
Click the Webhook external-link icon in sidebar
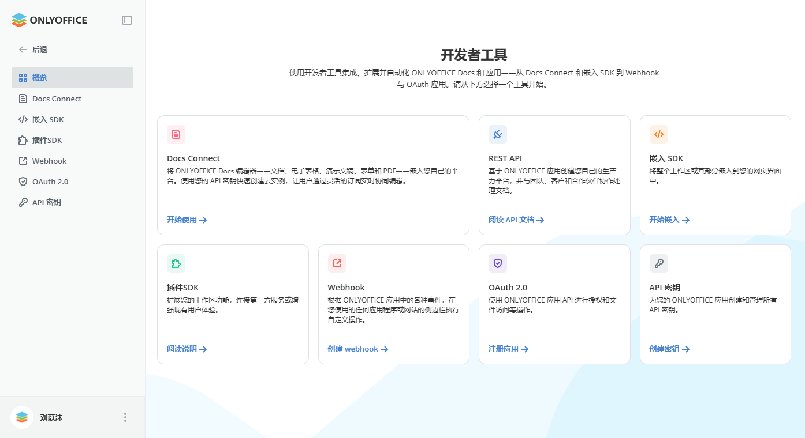tap(23, 161)
